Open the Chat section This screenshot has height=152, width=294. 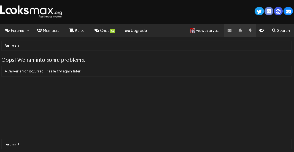point(104,30)
